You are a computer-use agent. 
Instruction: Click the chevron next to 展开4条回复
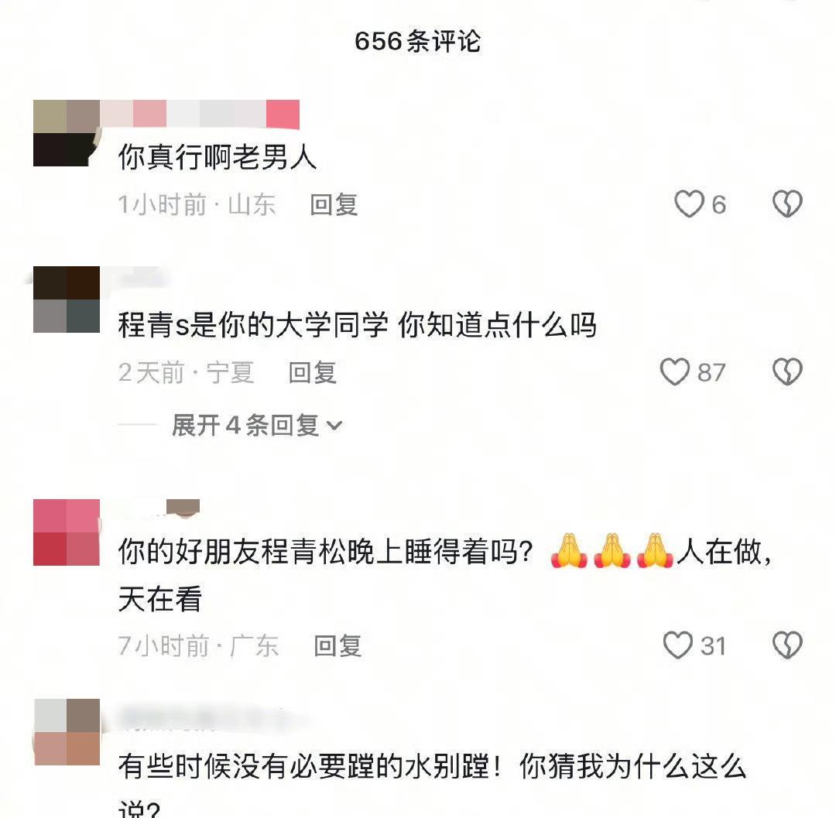(x=334, y=426)
